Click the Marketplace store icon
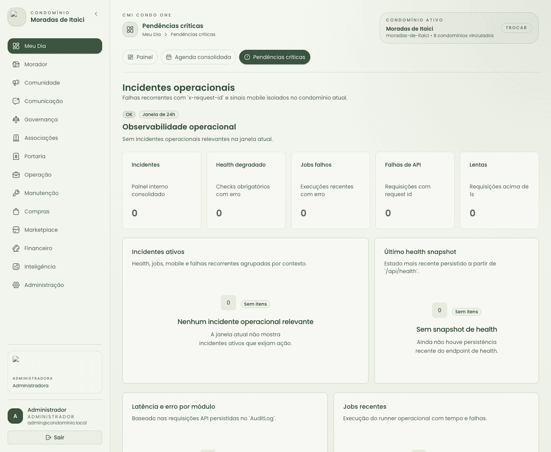Viewport: 551px width, 452px height. [16, 230]
